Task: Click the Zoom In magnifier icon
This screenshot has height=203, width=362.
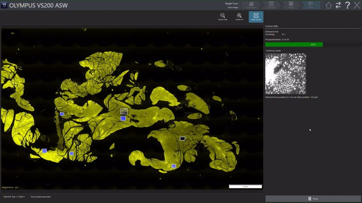Action: pos(239,16)
